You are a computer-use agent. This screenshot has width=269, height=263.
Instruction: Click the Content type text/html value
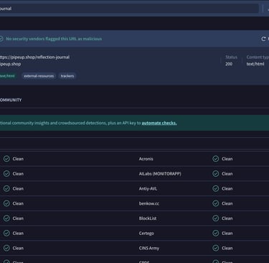click(x=255, y=64)
